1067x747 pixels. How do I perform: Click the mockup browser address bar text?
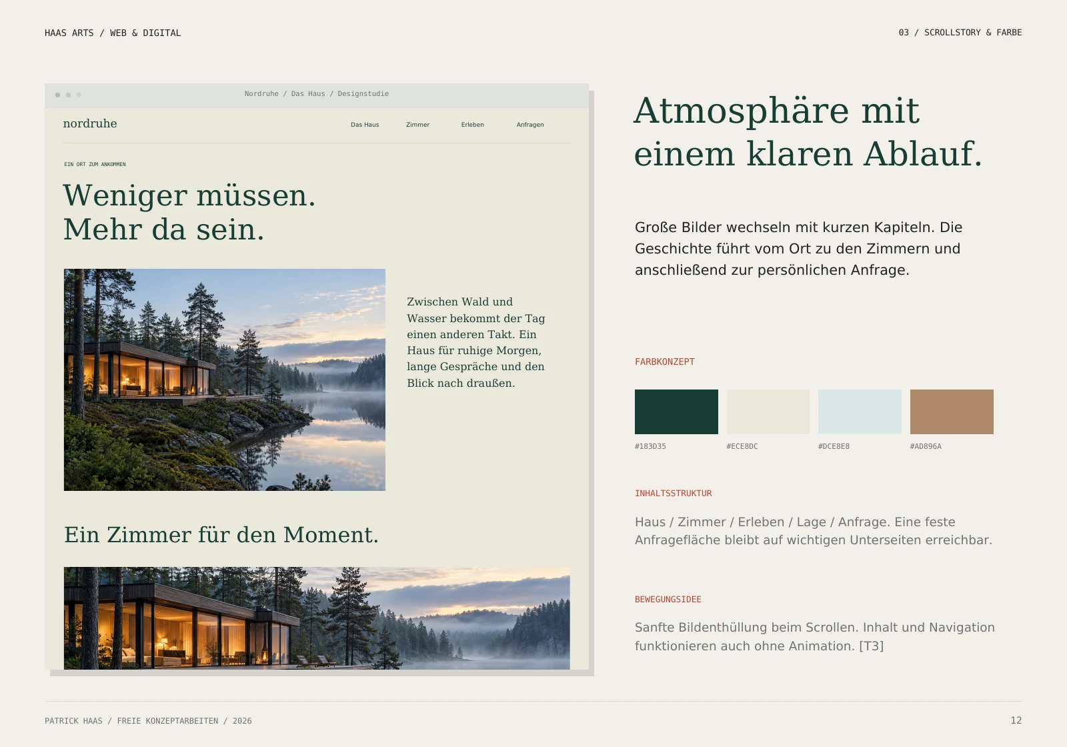pyautogui.click(x=317, y=94)
